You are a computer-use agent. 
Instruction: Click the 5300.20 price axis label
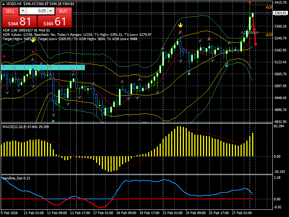pyautogui.click(x=280, y=26)
